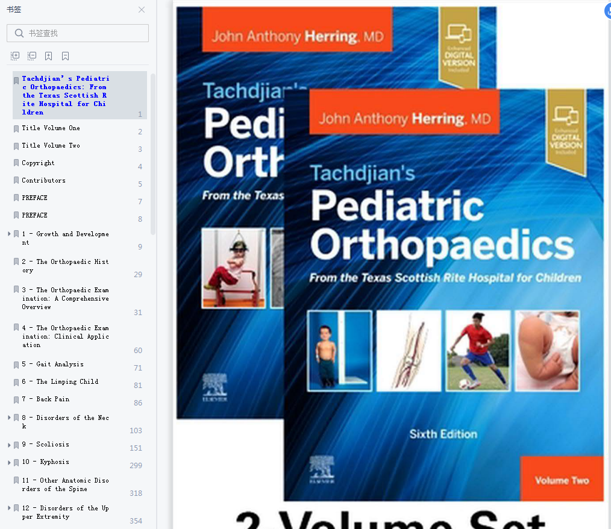611x529 pixels.
Task: Open chapter 4 Clinical Application bookmark
Action: (x=66, y=336)
